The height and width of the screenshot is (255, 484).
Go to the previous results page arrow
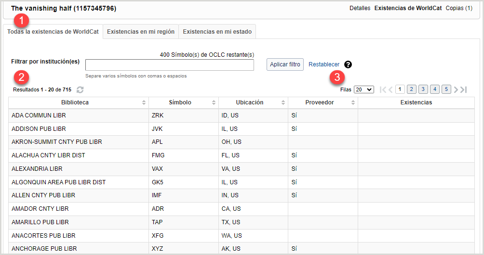(x=391, y=89)
